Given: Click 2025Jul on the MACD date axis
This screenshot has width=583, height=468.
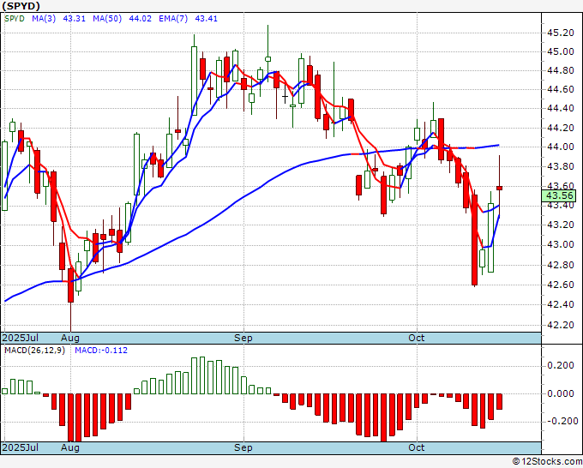Looking at the screenshot, I should point(21,447).
